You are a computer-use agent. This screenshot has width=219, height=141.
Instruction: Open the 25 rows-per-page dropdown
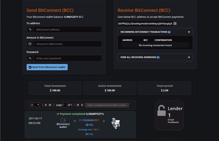pos(35,105)
